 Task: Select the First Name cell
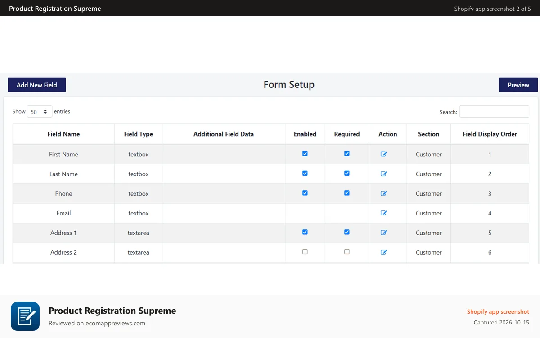(x=63, y=154)
